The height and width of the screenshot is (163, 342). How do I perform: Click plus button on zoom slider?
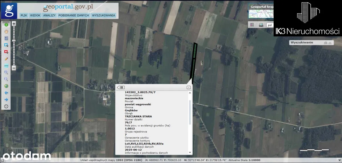pos(14,24)
